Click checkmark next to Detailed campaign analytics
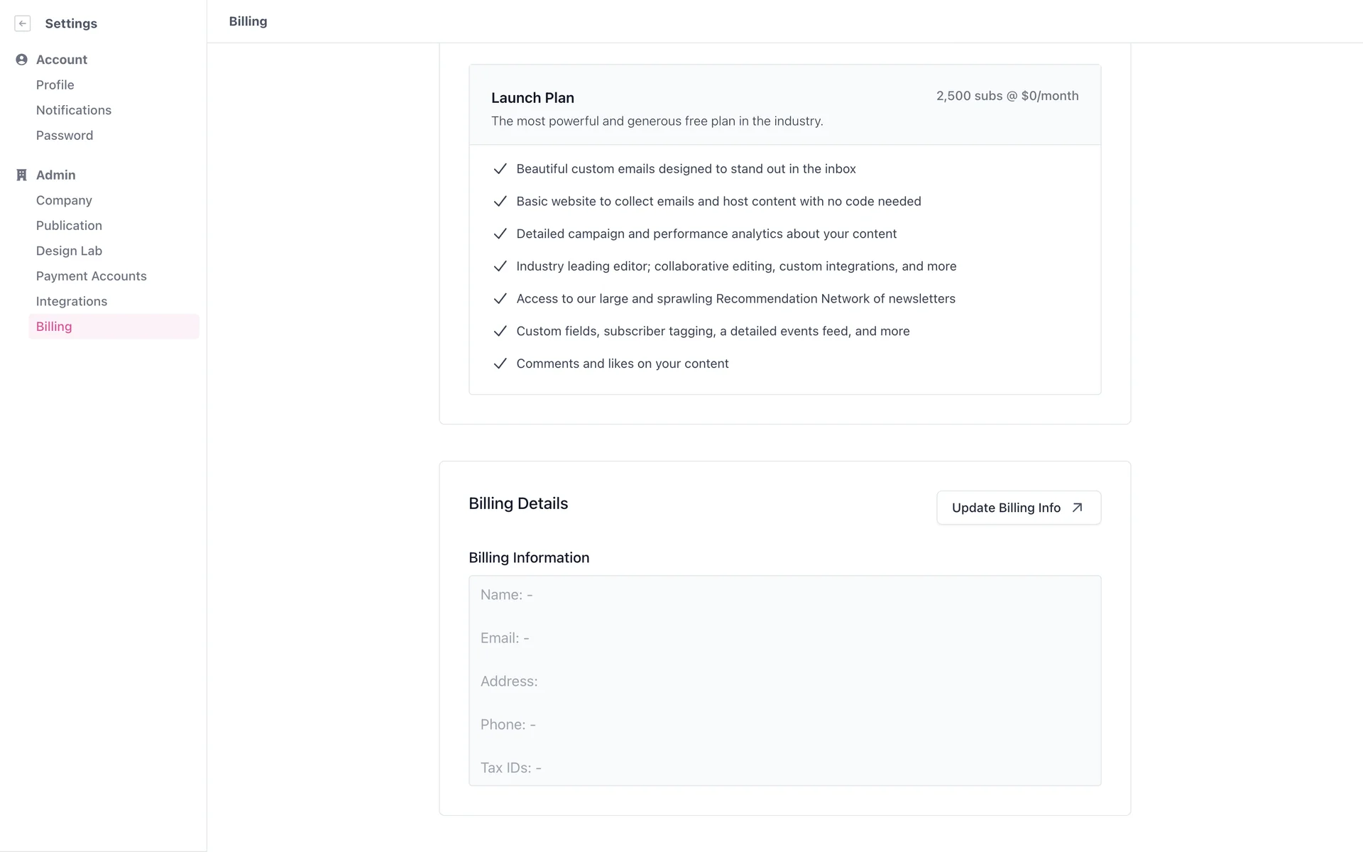The width and height of the screenshot is (1363, 852). pos(500,234)
